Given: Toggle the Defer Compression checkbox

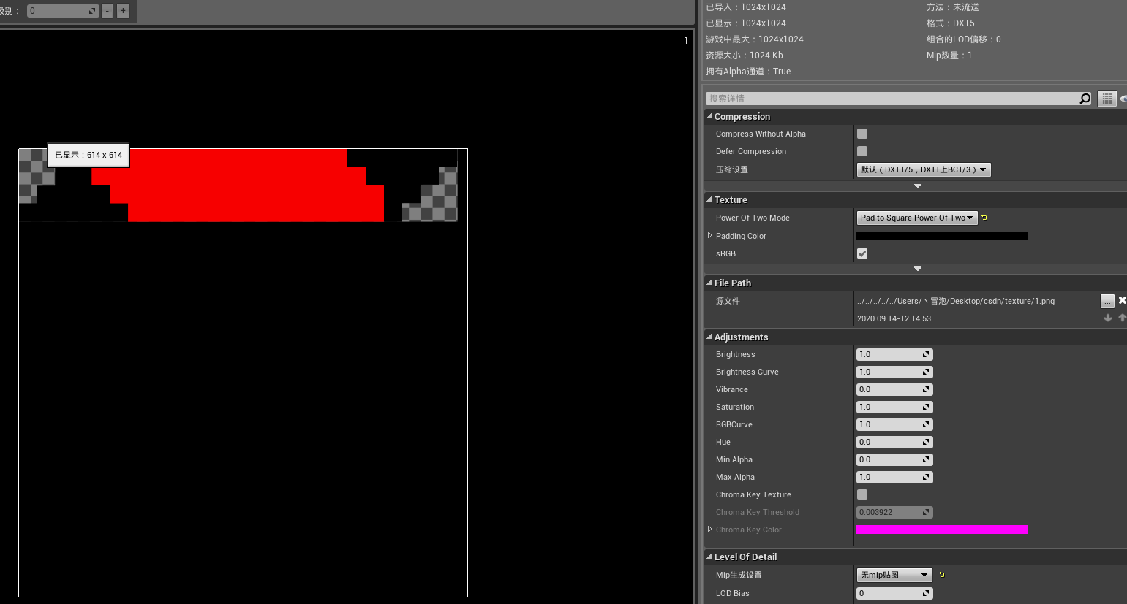Looking at the screenshot, I should 862,151.
